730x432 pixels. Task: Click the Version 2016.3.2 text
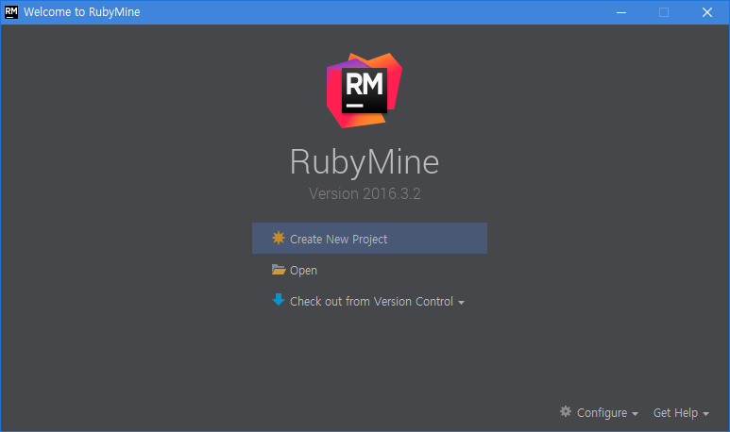click(x=365, y=193)
